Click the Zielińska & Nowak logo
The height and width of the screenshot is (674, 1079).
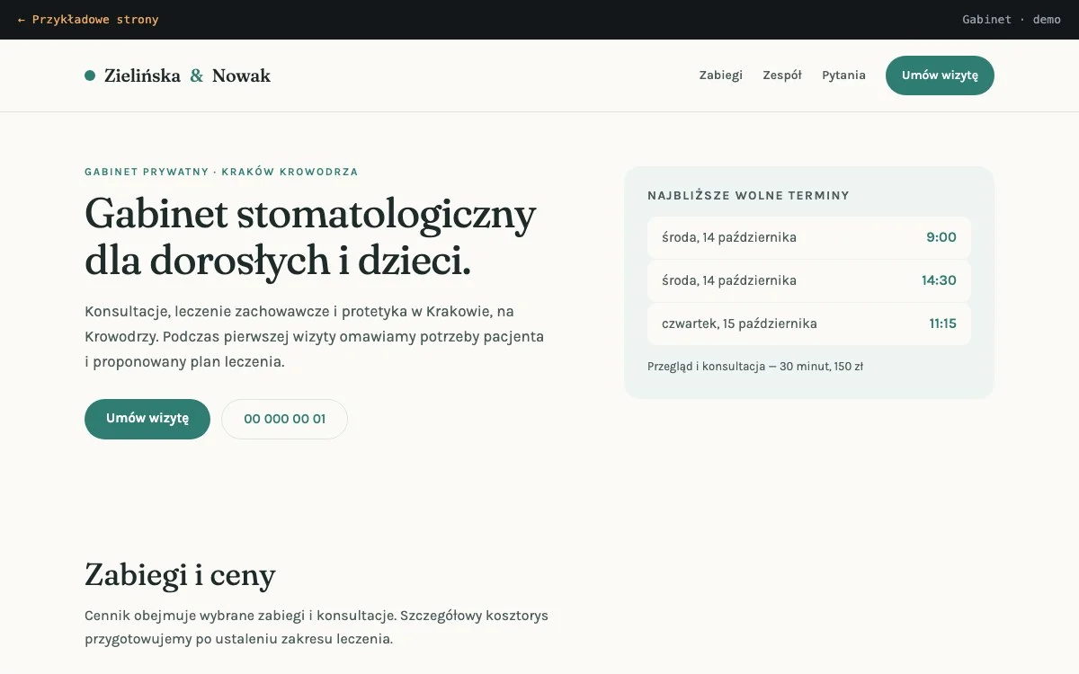177,75
